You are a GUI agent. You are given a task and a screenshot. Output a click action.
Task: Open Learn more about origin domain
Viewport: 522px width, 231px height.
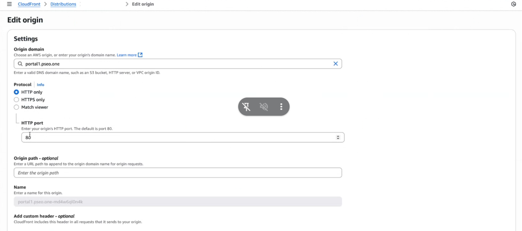coord(127,55)
